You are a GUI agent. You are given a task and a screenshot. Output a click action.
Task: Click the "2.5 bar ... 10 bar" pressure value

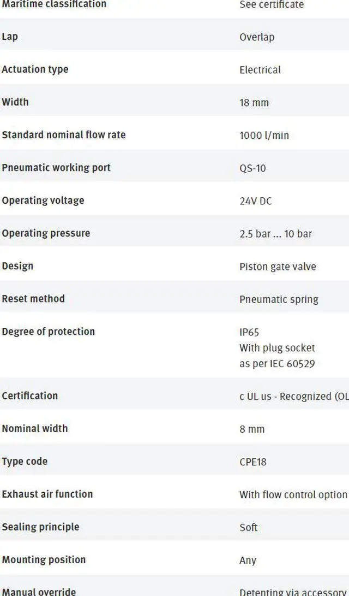click(x=275, y=234)
